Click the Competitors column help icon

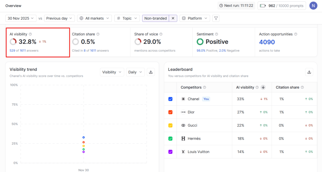(204, 87)
